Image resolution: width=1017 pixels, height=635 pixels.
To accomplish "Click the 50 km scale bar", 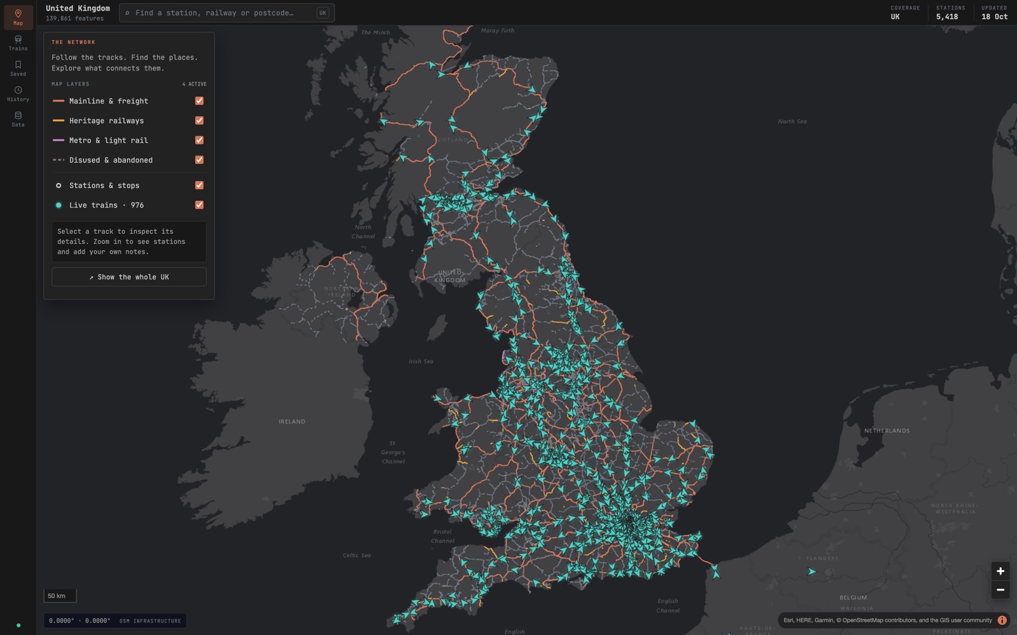I will (60, 596).
